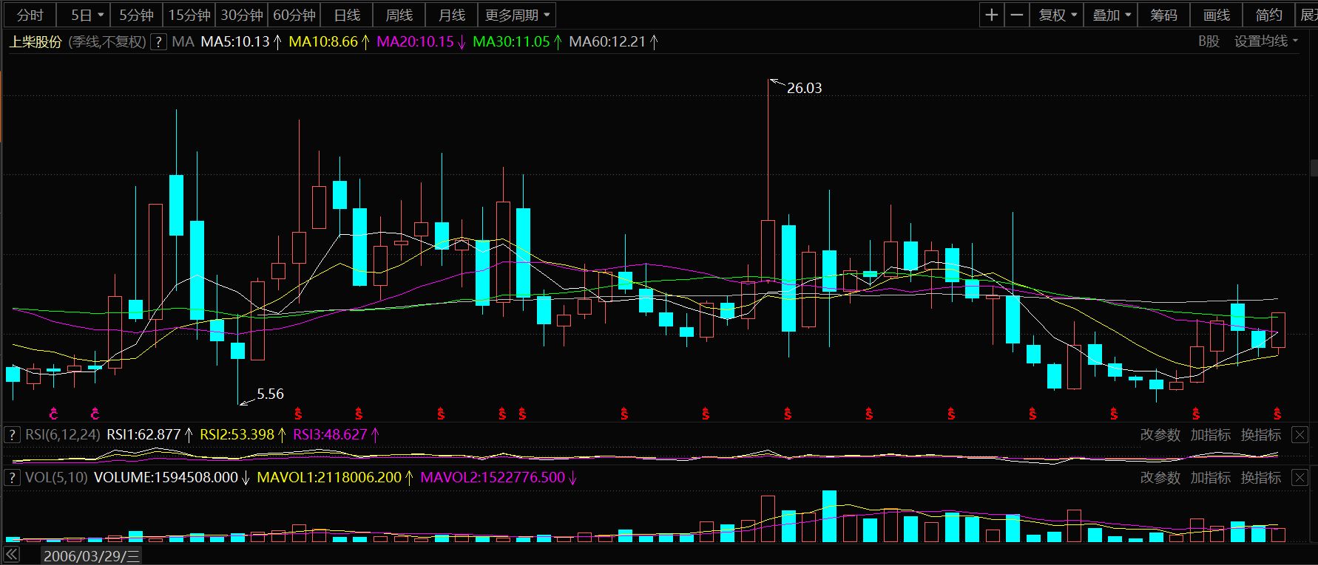Expand the 复权 dropdown
The height and width of the screenshot is (565, 1318).
tap(1058, 15)
